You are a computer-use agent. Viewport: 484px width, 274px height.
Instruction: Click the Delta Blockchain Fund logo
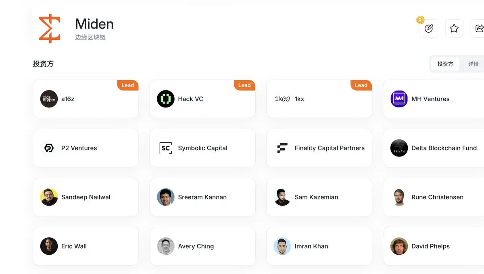(399, 148)
